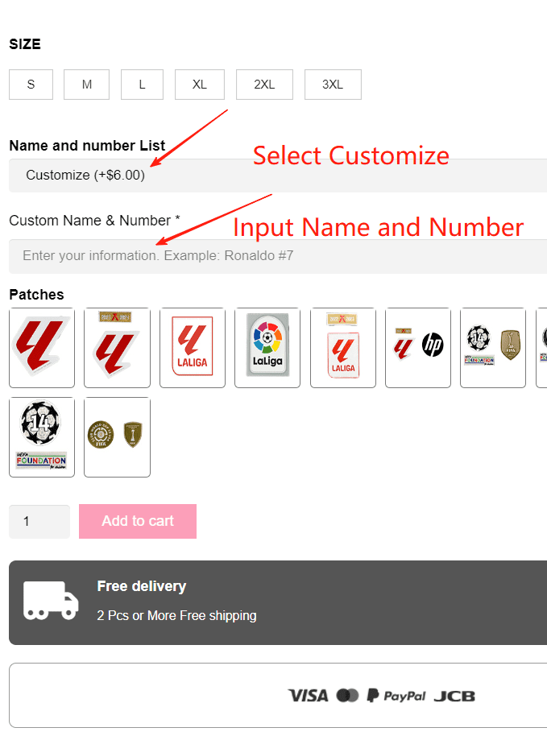Pick the XL size

[x=200, y=85]
